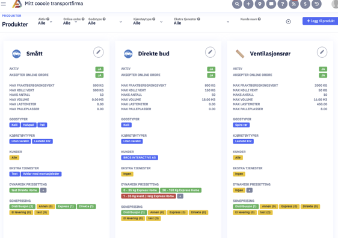Image resolution: width=338 pixels, height=238 pixels.
Task: Edit the Smått product with pencil icon
Action: point(98,52)
